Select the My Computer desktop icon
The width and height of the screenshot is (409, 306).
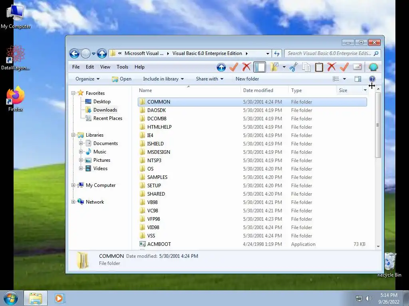click(16, 17)
